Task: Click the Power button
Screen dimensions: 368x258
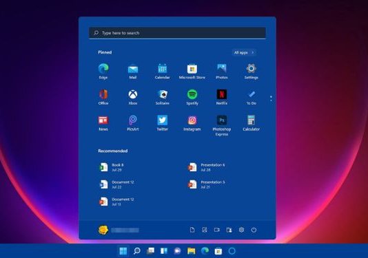Action: tap(254, 230)
